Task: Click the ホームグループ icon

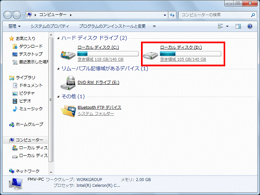Action: coord(11,125)
